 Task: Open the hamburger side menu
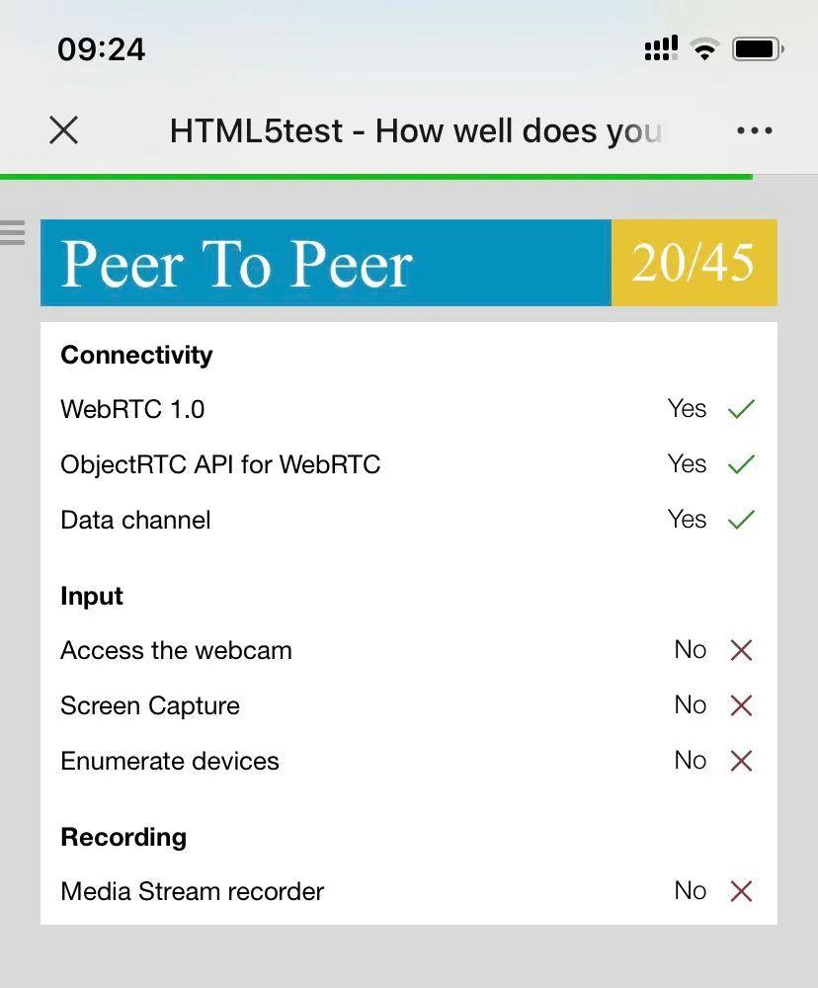point(12,233)
